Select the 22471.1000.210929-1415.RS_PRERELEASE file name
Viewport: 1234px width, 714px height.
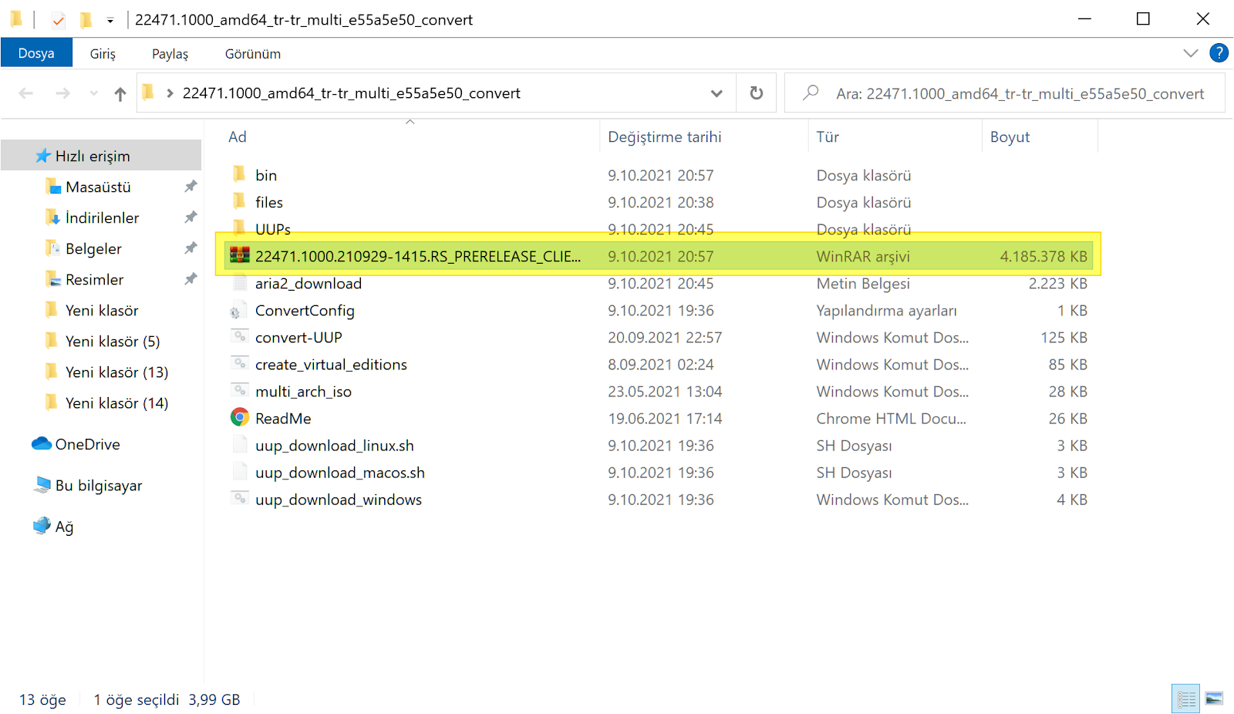point(418,256)
